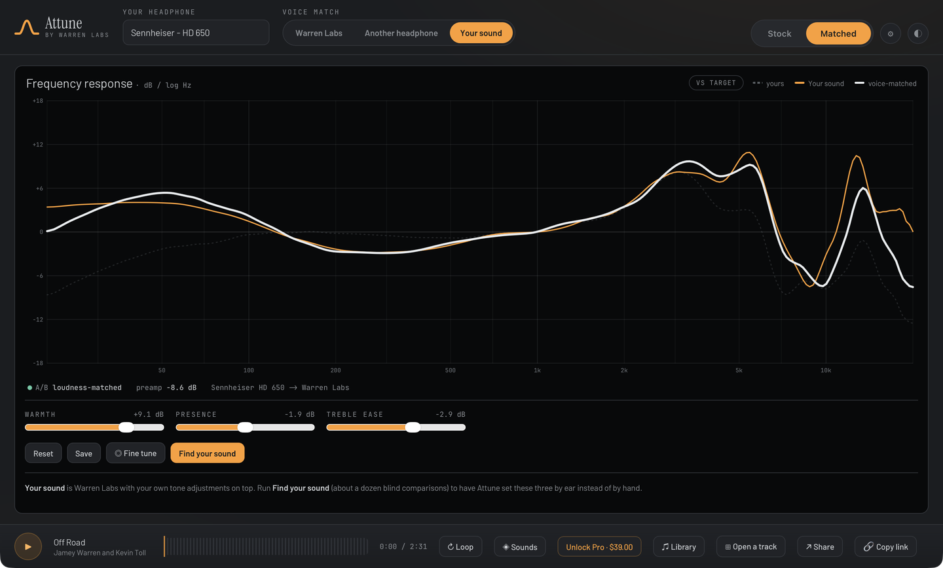The image size is (943, 568).
Task: Toggle Loop playback
Action: [x=460, y=546]
